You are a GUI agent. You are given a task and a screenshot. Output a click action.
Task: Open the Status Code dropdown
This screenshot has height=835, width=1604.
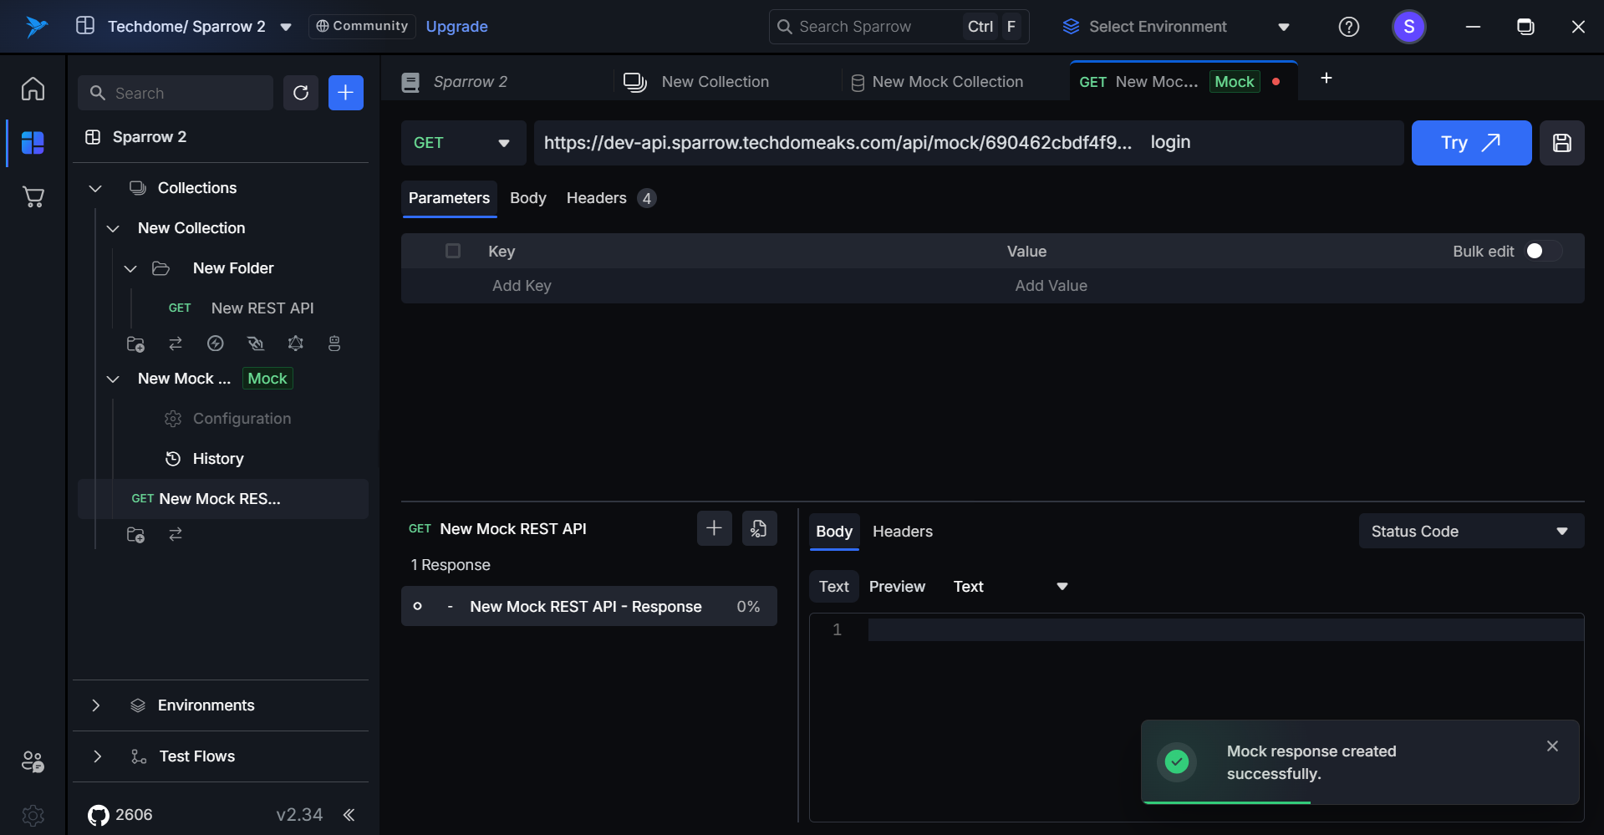tap(1470, 532)
